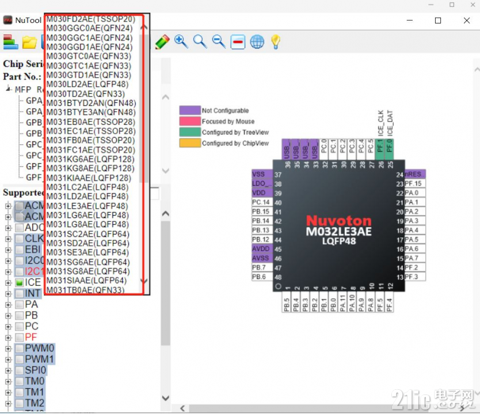Choose M031FC1AE(TSSOP20) in the part list
Image resolution: width=480 pixels, height=414 pixels.
(x=90, y=150)
